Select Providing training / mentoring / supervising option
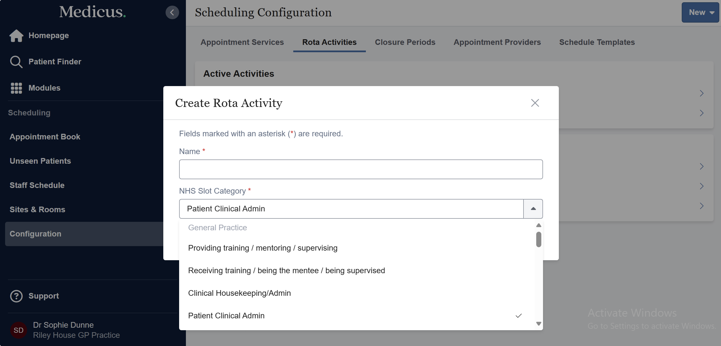The height and width of the screenshot is (346, 721). (262, 248)
